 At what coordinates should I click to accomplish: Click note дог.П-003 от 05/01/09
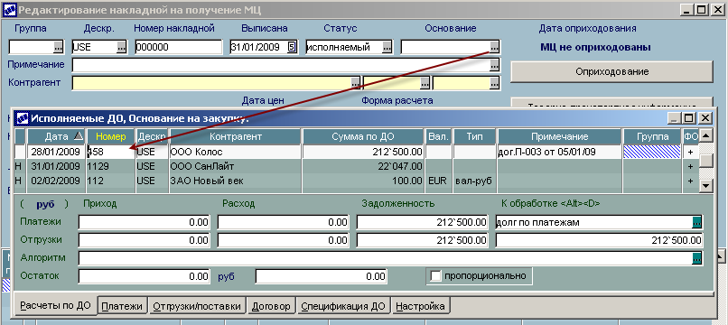559,153
